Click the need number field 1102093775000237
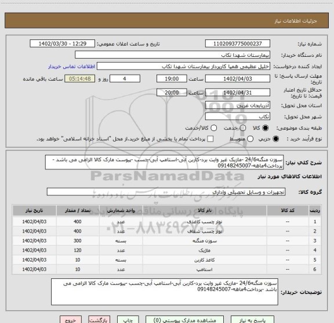Viewport: 334px width, 323px height. tap(238, 43)
